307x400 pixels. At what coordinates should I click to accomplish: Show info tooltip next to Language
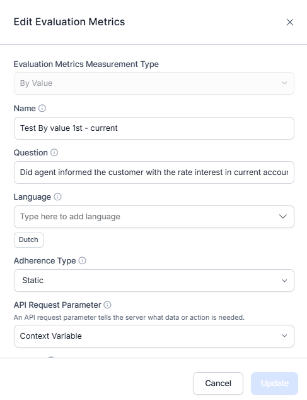point(57,197)
